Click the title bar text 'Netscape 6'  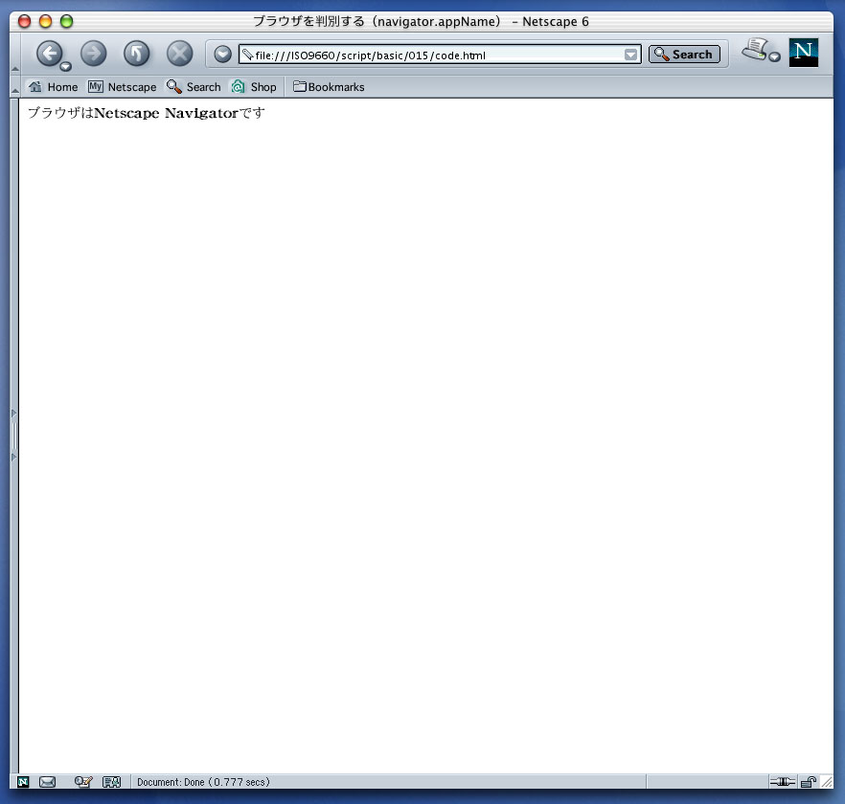click(x=555, y=22)
